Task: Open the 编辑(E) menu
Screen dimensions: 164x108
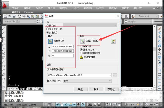Action: [x=28, y=8]
